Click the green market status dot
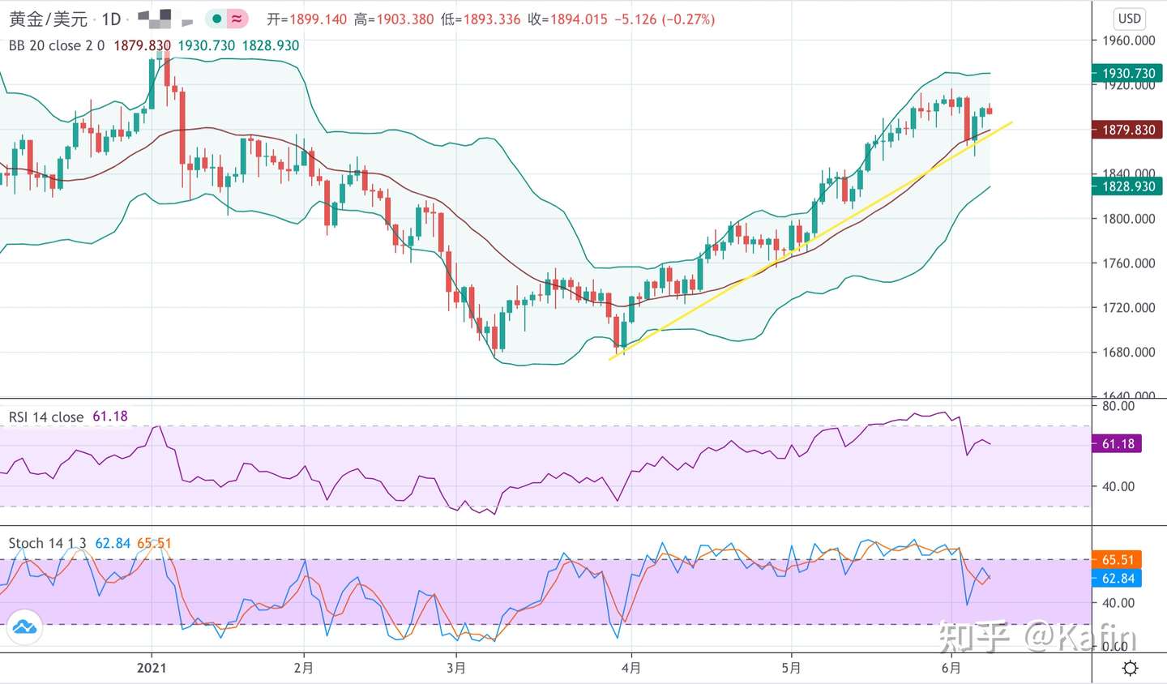The height and width of the screenshot is (684, 1167). point(217,19)
